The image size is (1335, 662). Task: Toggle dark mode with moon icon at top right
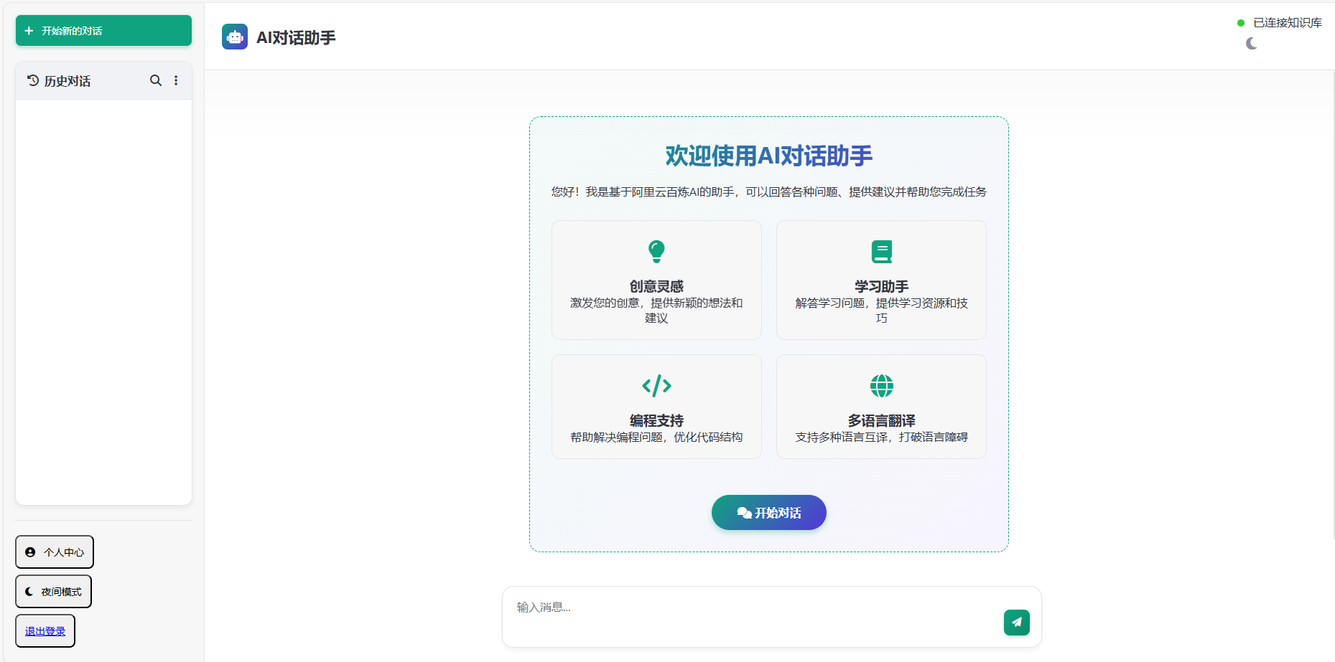1252,44
